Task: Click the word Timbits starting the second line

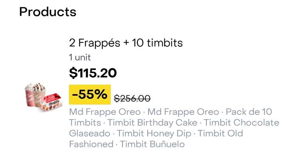Action: click(x=85, y=122)
